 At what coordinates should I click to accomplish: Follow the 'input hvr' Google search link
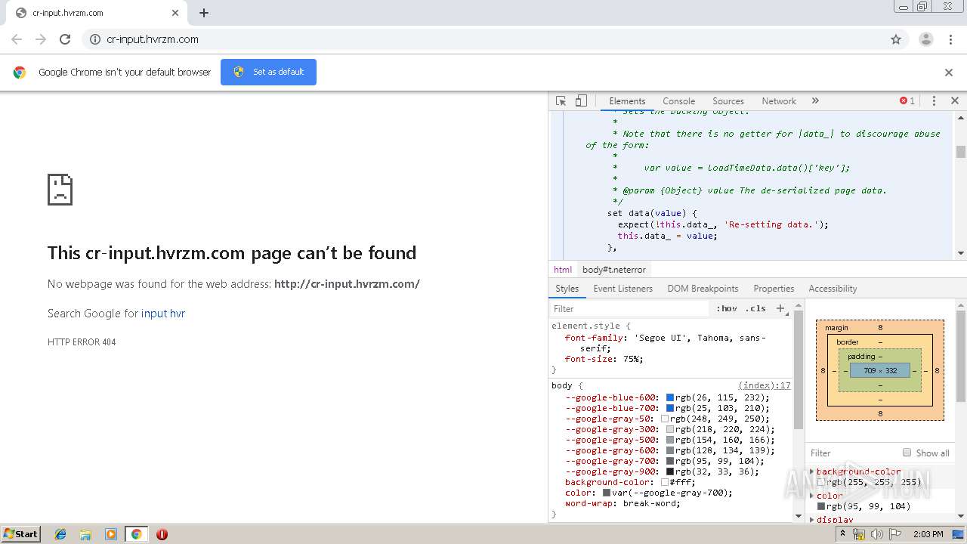coord(163,314)
